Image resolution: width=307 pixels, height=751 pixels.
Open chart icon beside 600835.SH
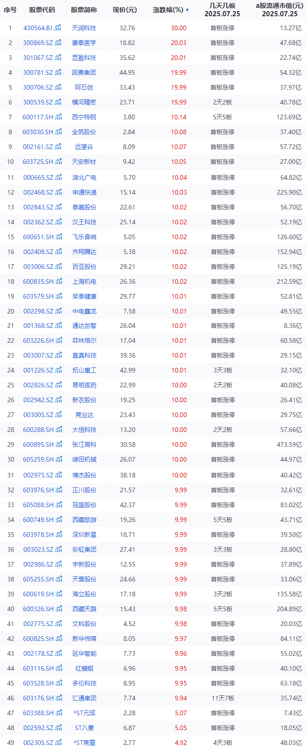[x=58, y=281]
